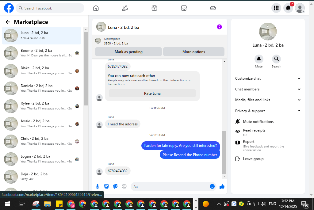
Task: Click 'Please Resend the Phone number' message
Action: [x=190, y=155]
